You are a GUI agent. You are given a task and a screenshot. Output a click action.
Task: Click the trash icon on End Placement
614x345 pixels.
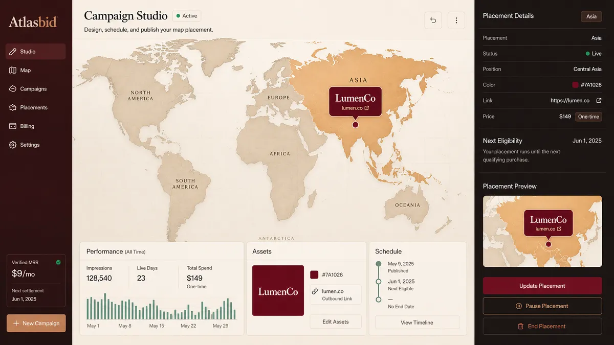pyautogui.click(x=520, y=326)
